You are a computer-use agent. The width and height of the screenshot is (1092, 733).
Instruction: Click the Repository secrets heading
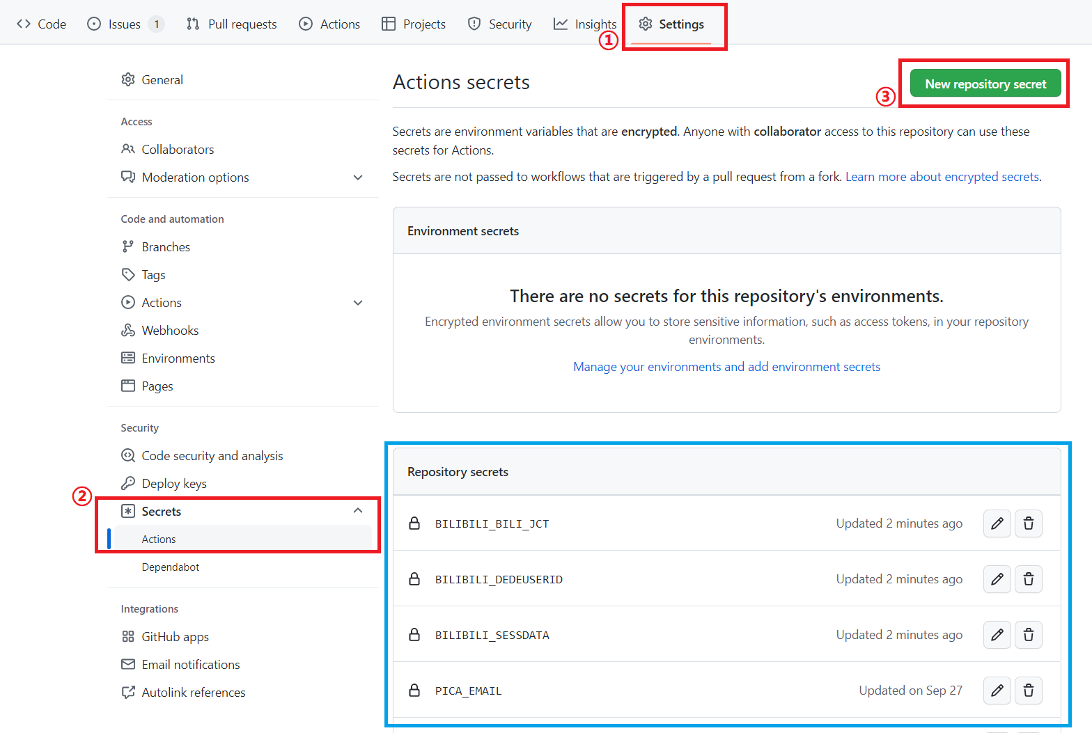point(458,472)
